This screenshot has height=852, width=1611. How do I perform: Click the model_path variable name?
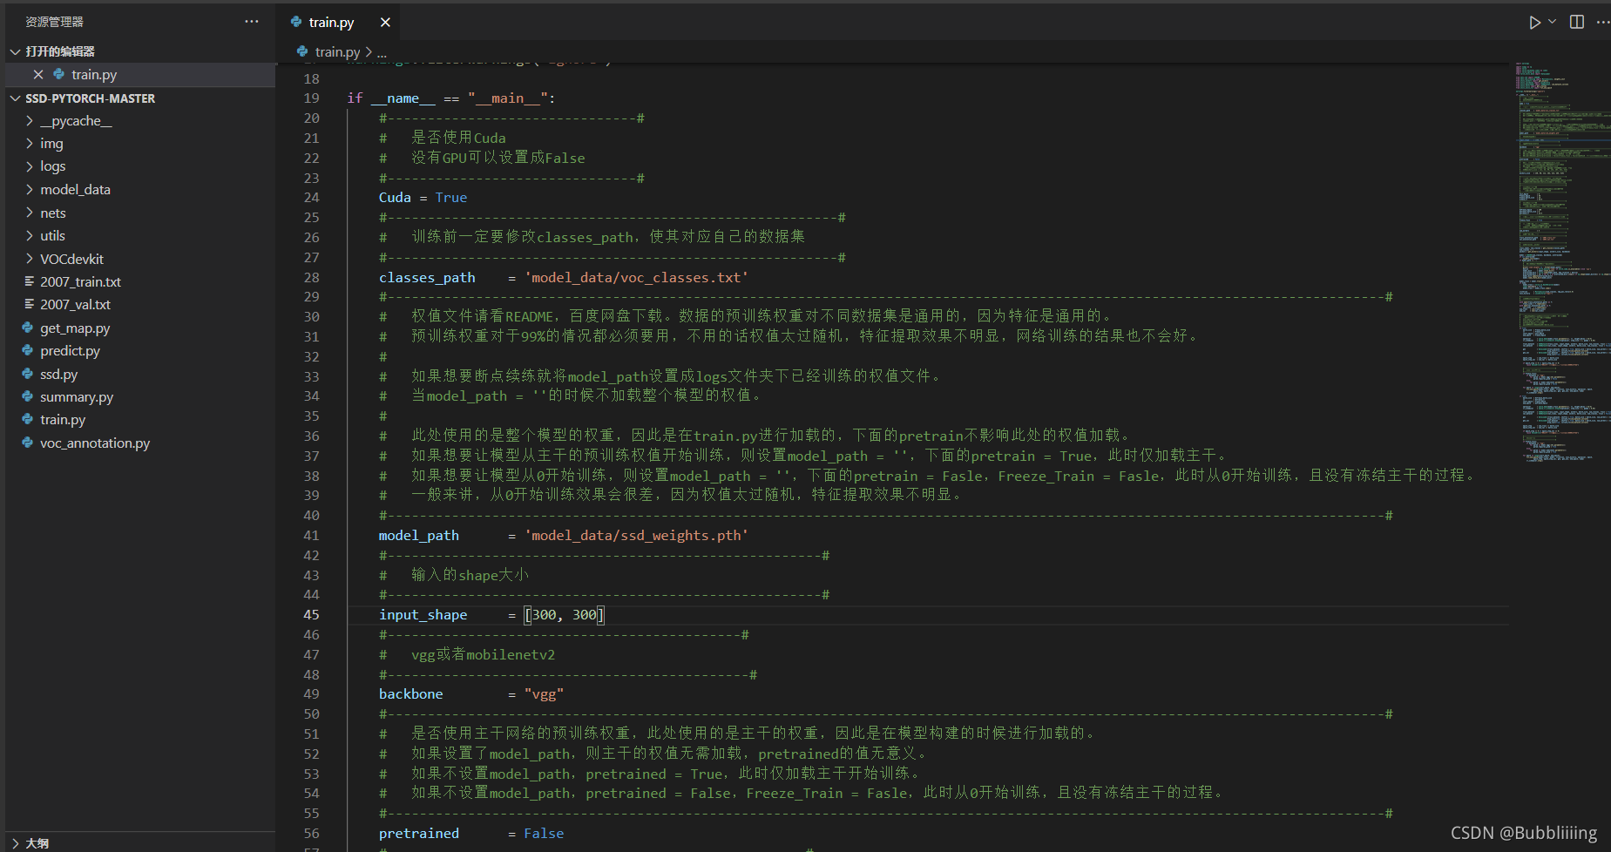tap(418, 536)
